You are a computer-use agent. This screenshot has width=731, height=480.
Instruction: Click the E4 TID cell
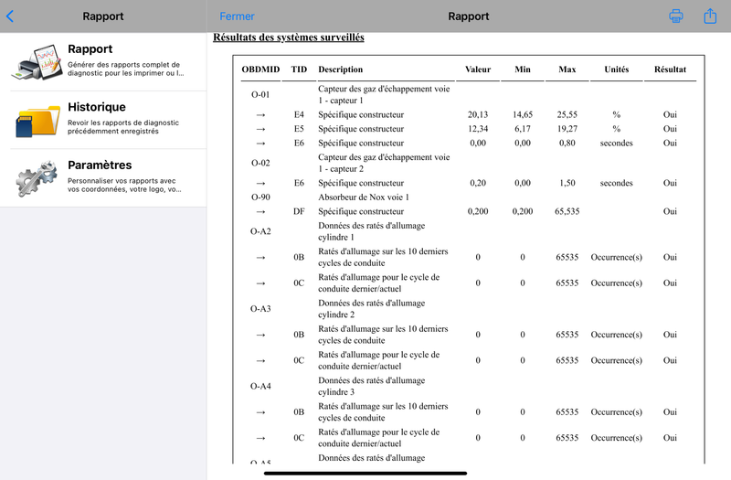(x=299, y=115)
